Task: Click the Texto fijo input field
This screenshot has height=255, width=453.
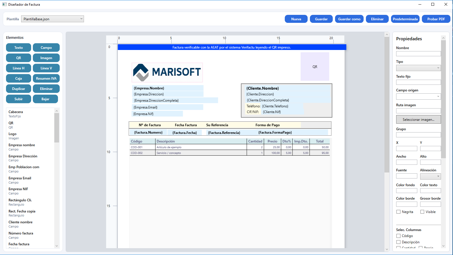Action: click(x=418, y=82)
